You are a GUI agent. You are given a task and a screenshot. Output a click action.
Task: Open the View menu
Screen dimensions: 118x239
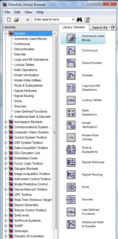(x=28, y=12)
